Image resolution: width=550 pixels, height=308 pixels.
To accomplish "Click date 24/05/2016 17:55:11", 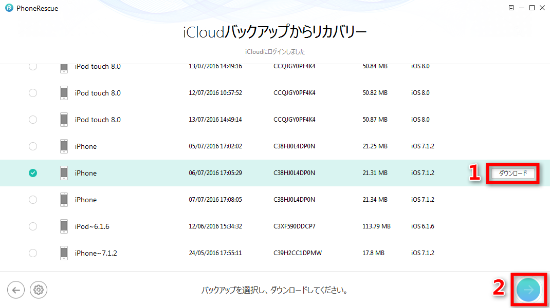I will pos(215,253).
